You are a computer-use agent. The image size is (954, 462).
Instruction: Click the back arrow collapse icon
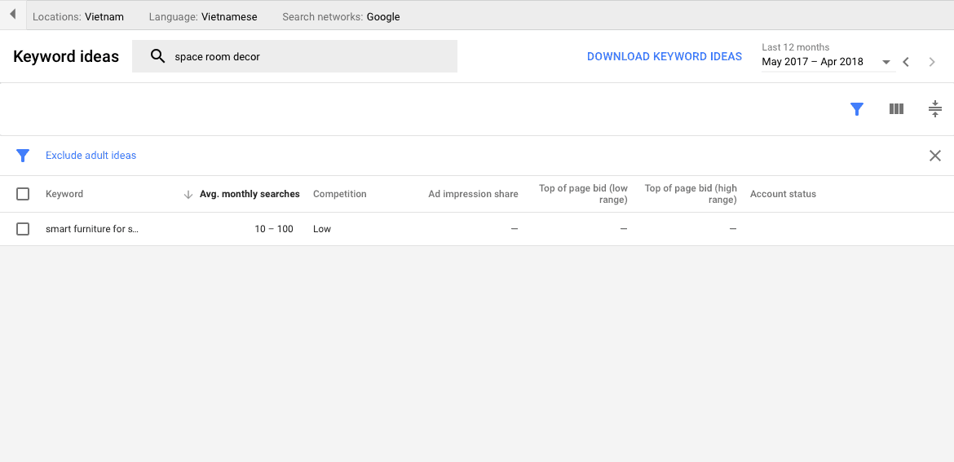tap(12, 15)
